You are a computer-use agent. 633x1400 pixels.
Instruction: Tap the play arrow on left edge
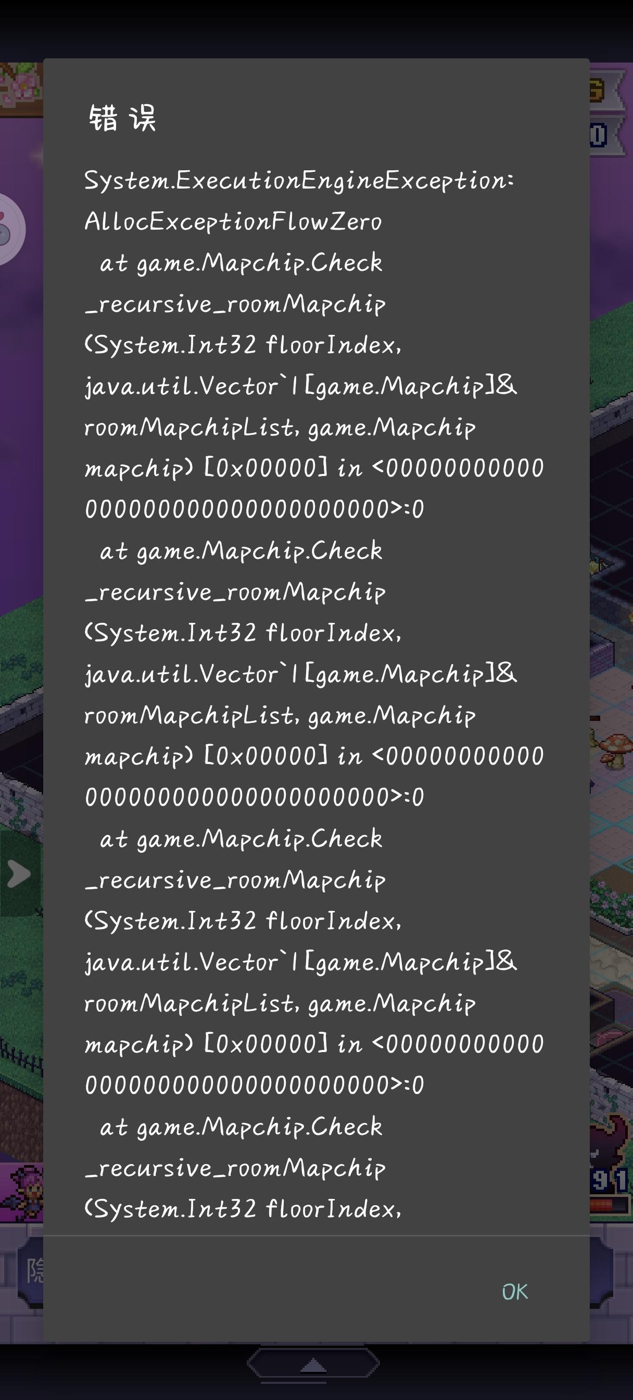pos(20,874)
